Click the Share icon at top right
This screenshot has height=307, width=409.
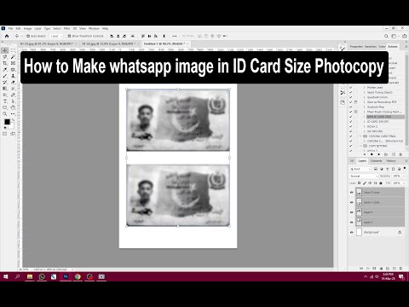pos(405,36)
